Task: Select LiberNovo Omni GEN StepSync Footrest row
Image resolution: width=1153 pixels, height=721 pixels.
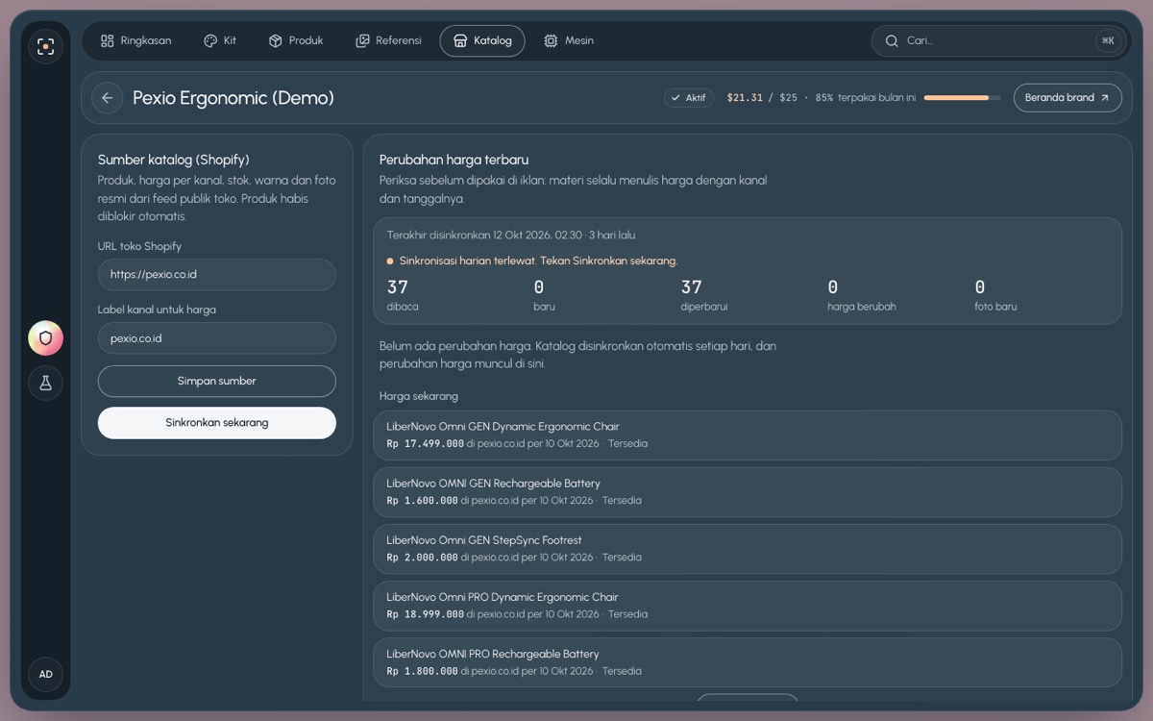Action: tap(748, 549)
